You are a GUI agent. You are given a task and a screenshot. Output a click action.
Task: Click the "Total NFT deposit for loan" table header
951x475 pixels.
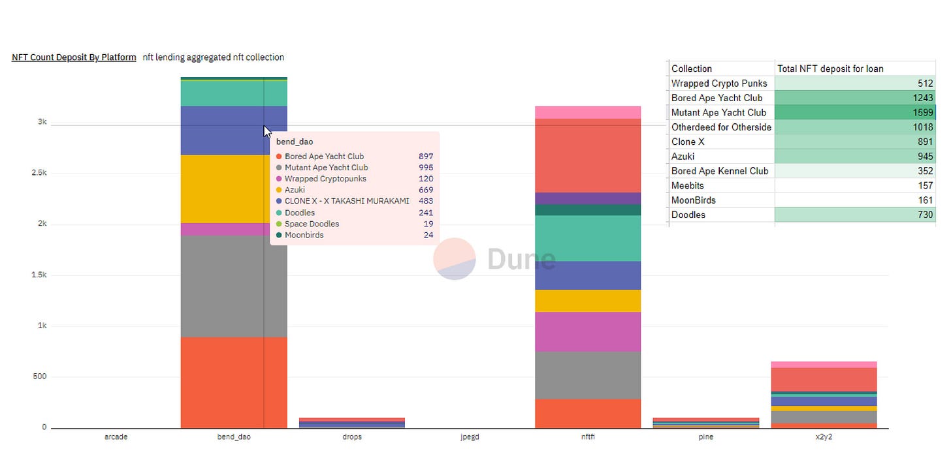tap(855, 69)
